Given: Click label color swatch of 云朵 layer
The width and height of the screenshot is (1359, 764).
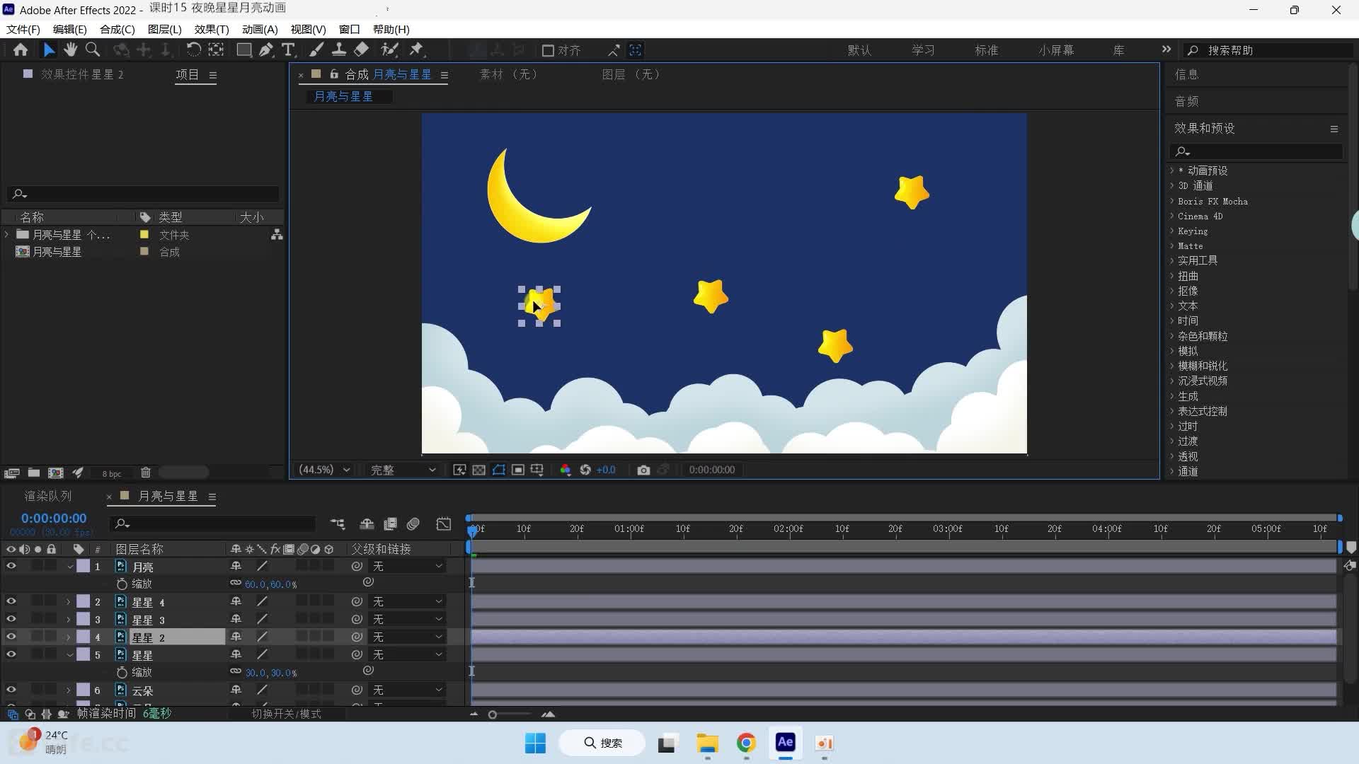Looking at the screenshot, I should (84, 690).
